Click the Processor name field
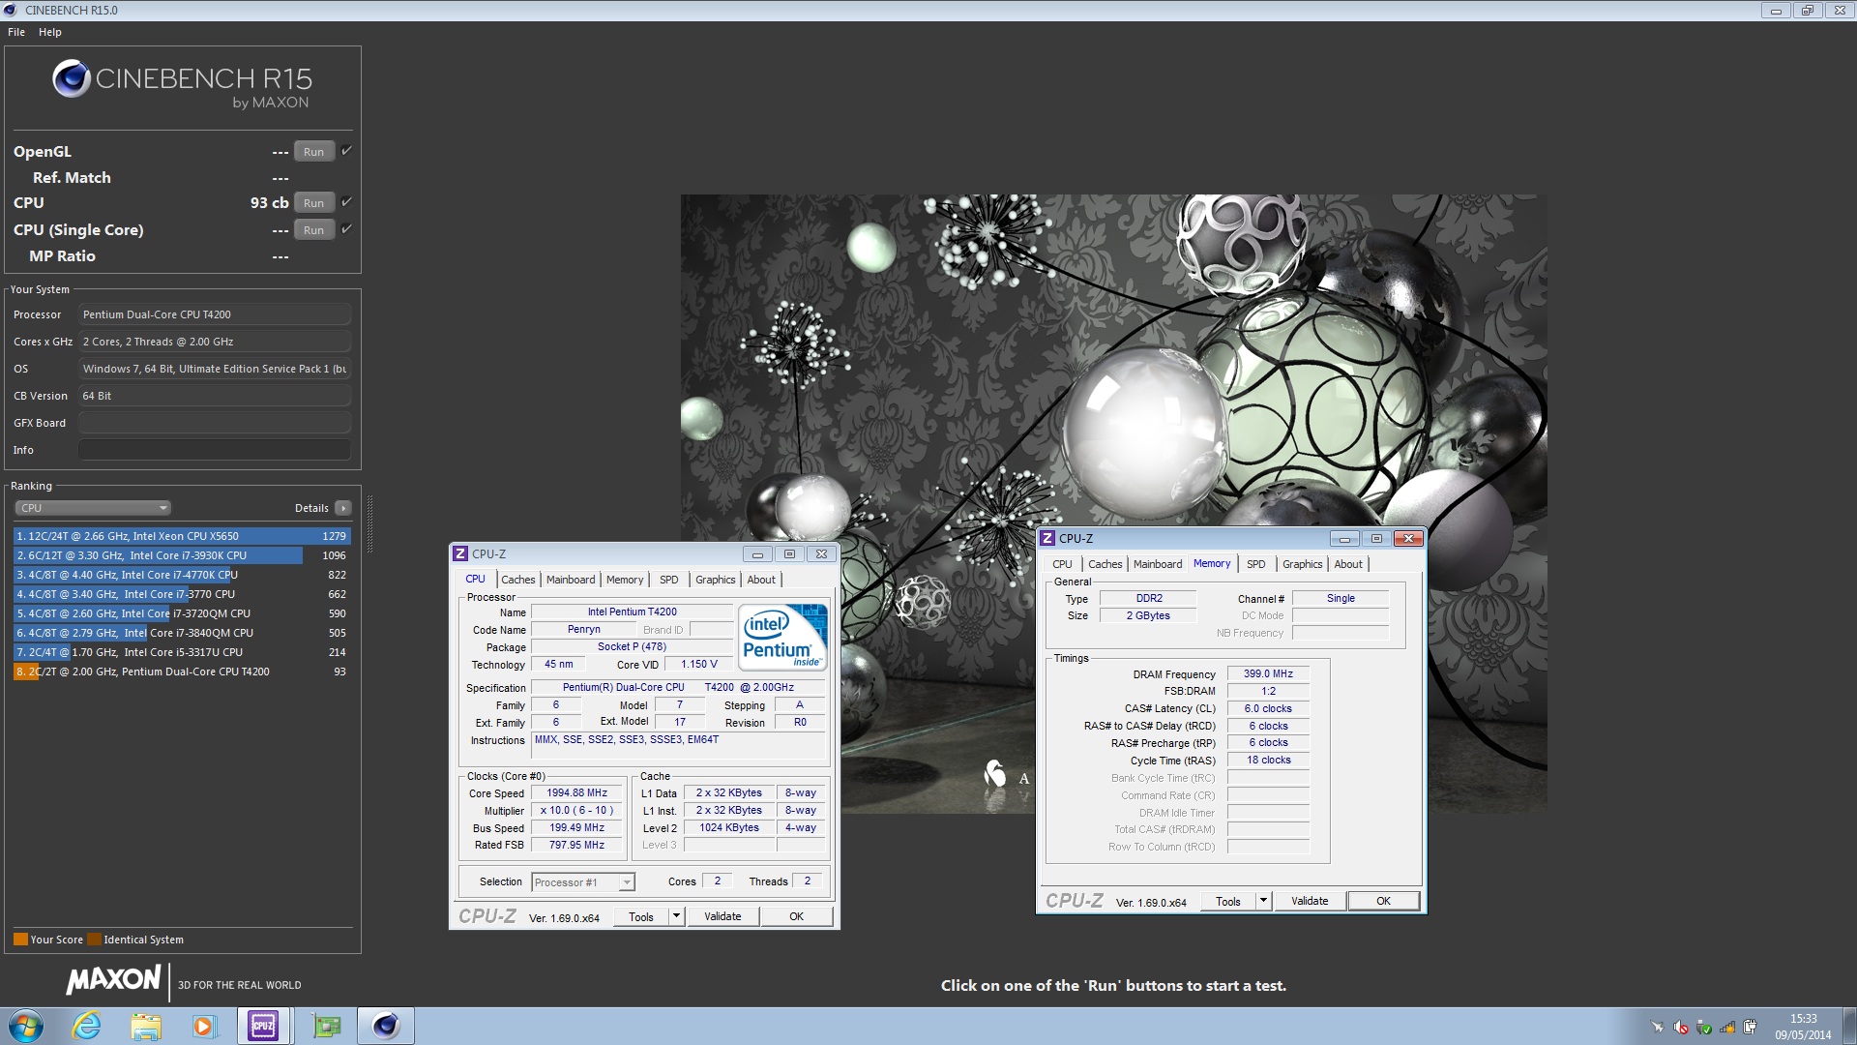Image resolution: width=1857 pixels, height=1045 pixels. [x=214, y=314]
